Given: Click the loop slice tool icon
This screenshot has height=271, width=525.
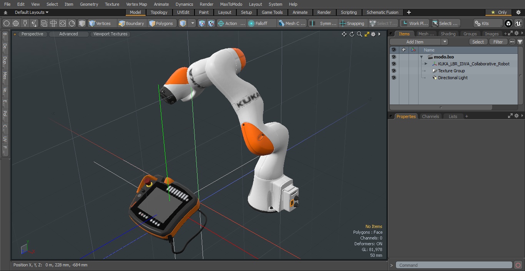Looking at the screenshot, I should pos(44,23).
